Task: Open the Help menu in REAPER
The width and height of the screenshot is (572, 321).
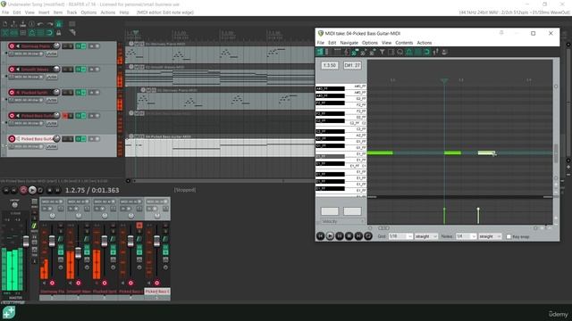Action: (124, 12)
